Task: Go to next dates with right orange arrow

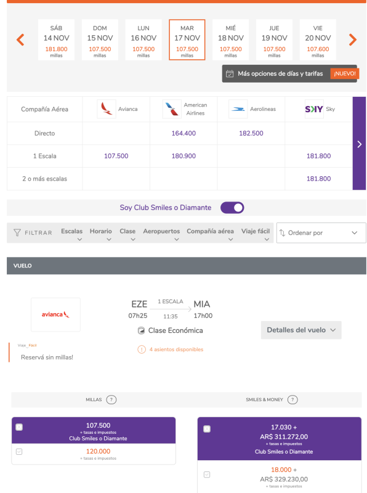Action: coord(353,39)
